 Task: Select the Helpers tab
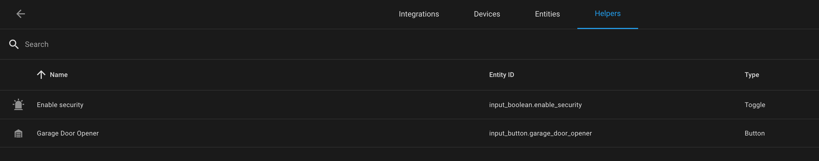tap(607, 14)
